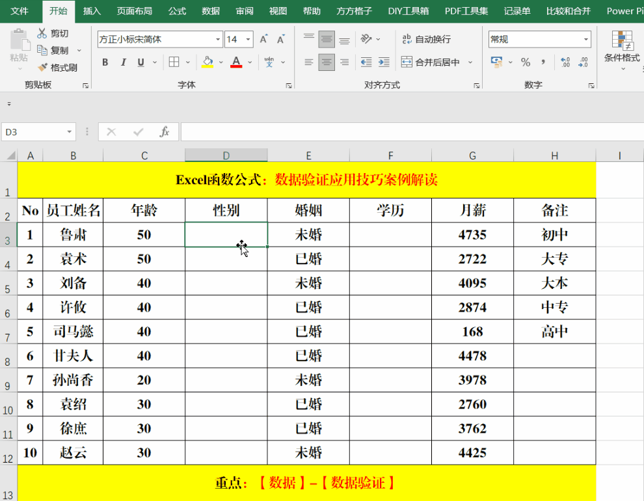The height and width of the screenshot is (501, 644).
Task: Click the Insert Function fx icon
Action: point(165,132)
